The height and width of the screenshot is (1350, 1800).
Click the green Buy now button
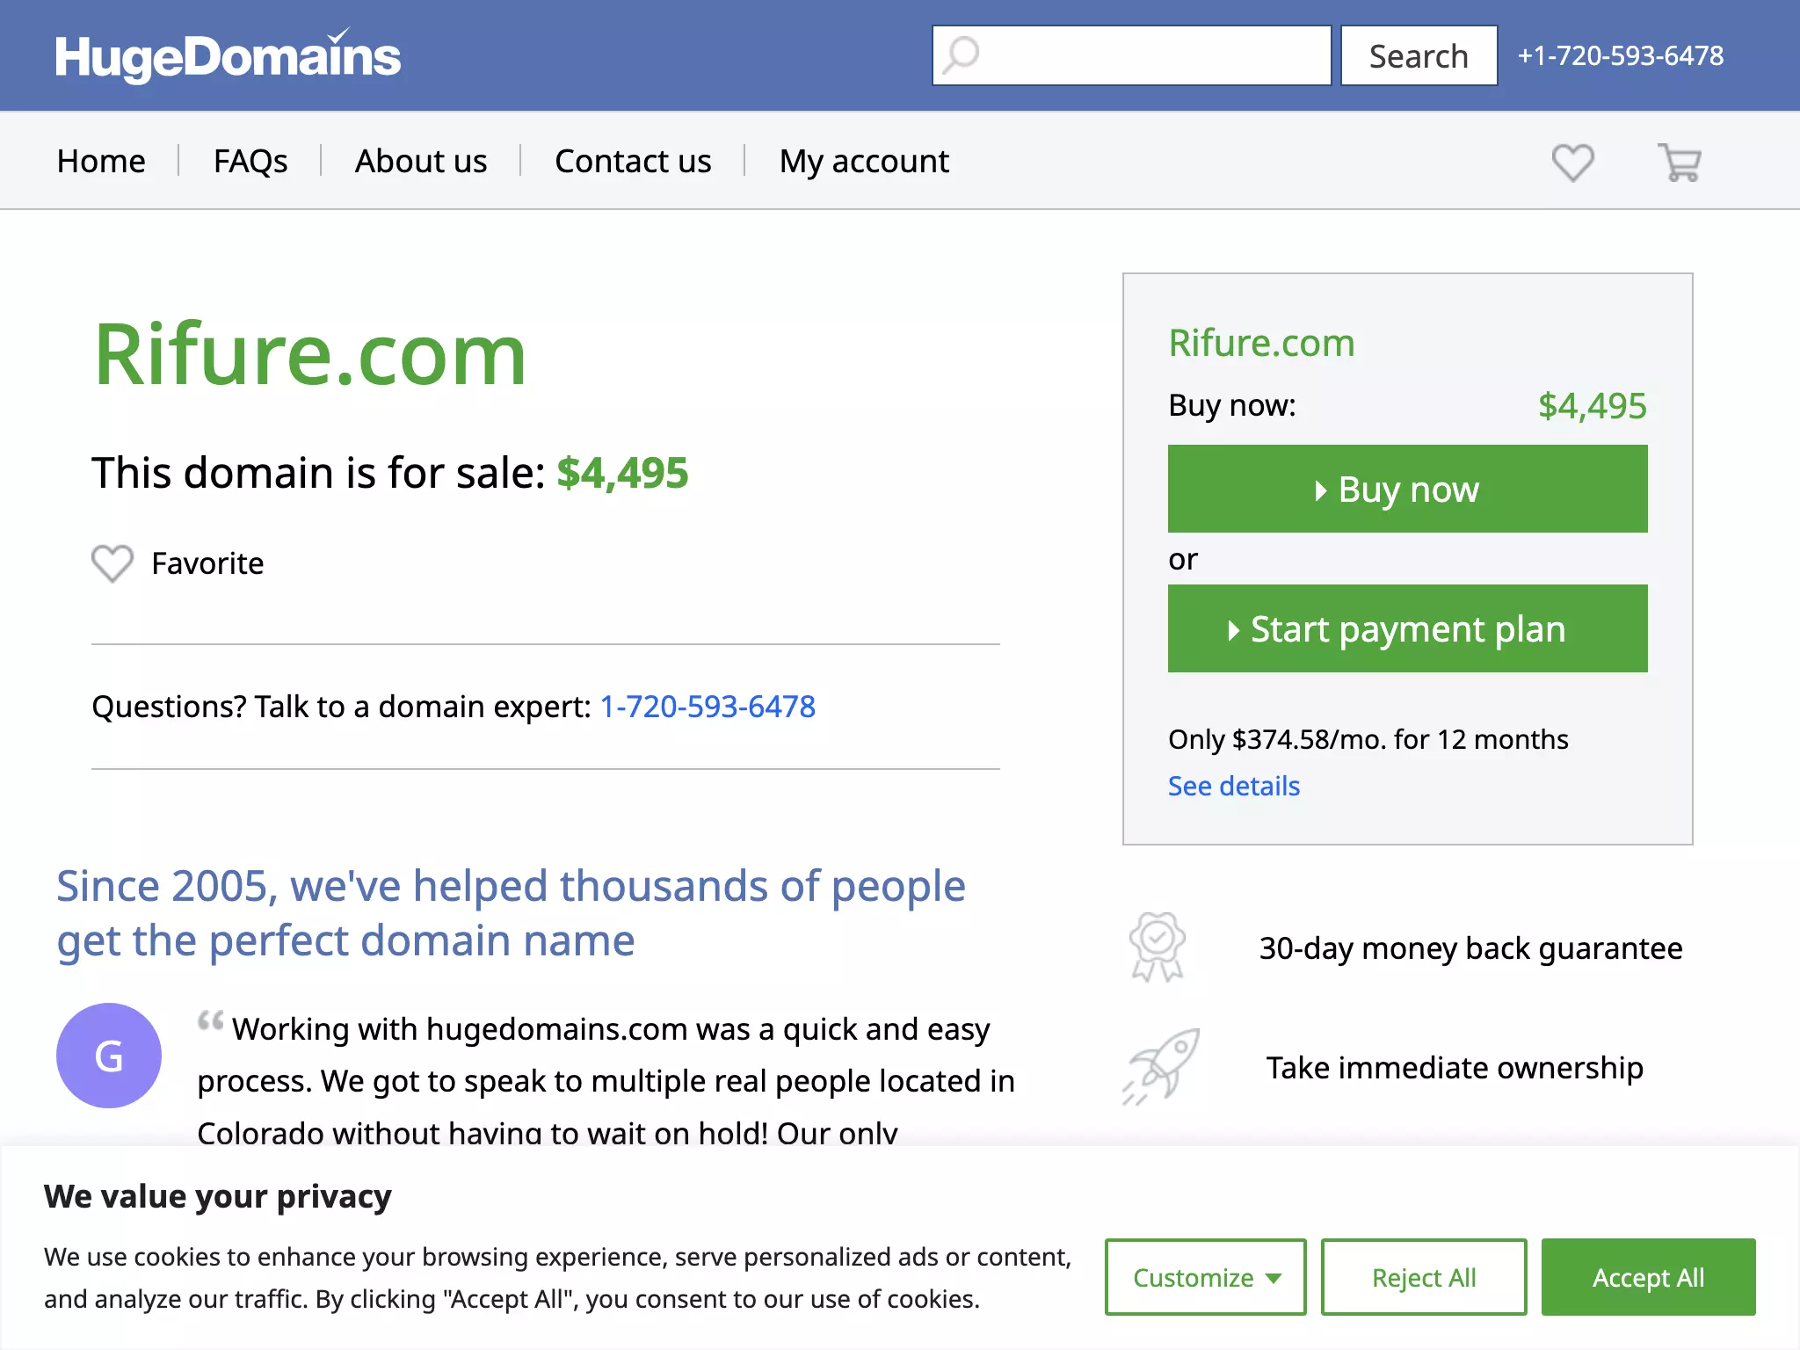(1407, 489)
